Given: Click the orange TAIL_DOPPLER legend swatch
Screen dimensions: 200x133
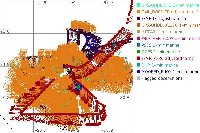Looking at the screenshot, I should [x=138, y=12].
